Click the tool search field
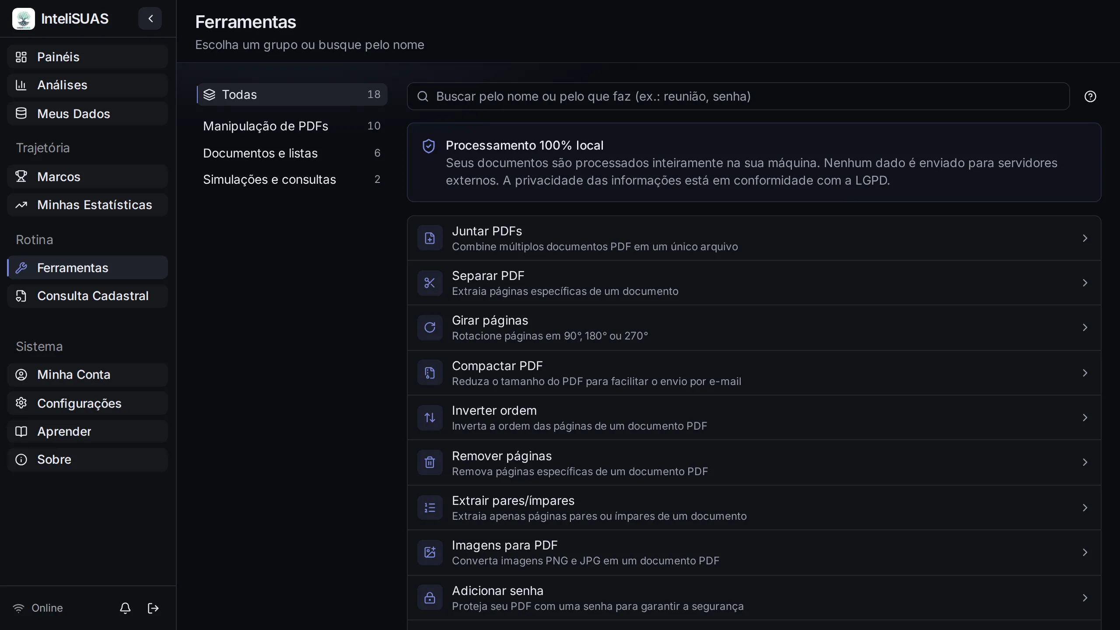 (x=738, y=96)
